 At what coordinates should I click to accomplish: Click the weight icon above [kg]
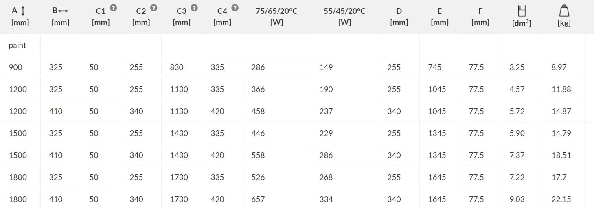(564, 11)
